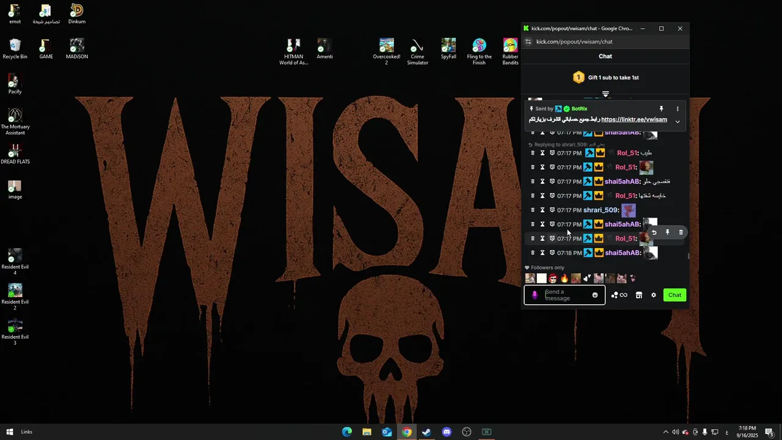Select HITMAN World of Assassination desktop icon
The height and width of the screenshot is (440, 782).
[x=294, y=52]
